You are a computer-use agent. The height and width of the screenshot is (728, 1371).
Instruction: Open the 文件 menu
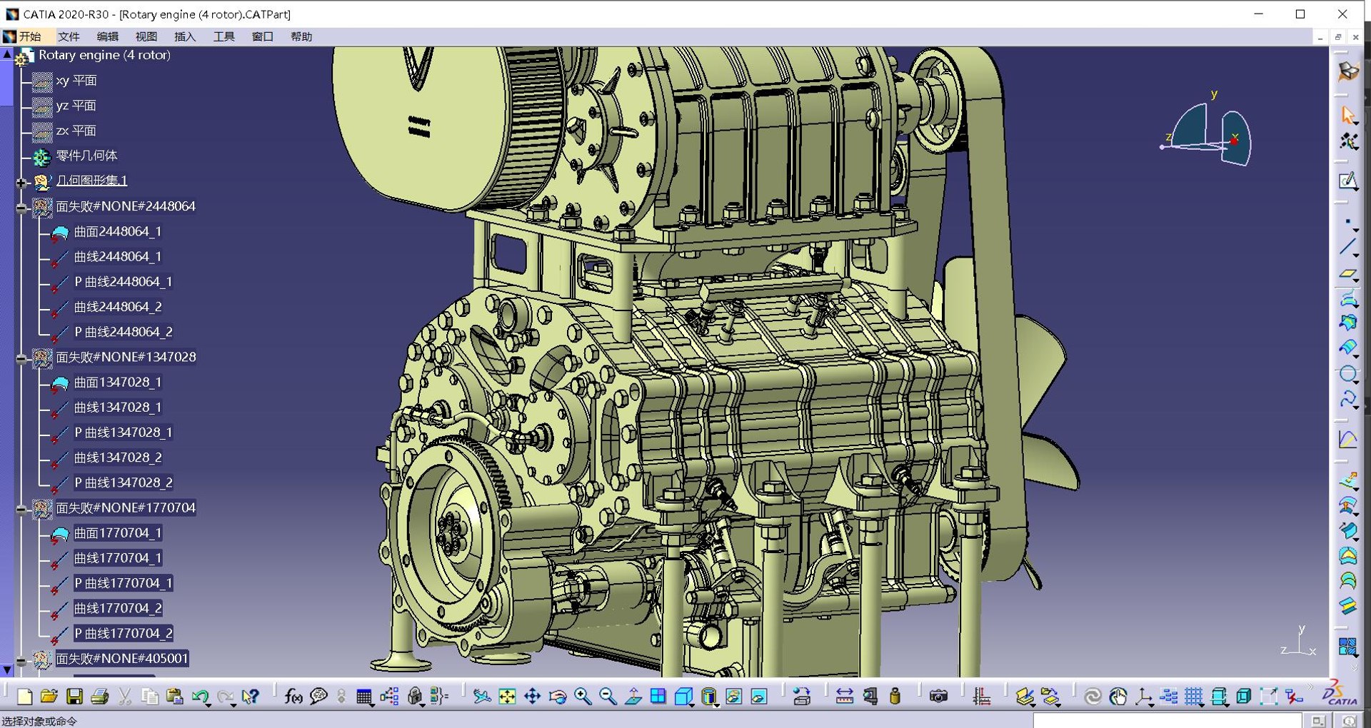tap(69, 36)
